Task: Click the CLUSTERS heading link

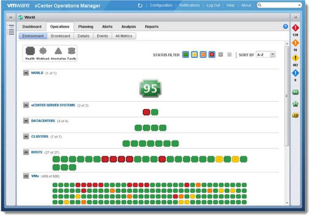Action: tap(40, 137)
